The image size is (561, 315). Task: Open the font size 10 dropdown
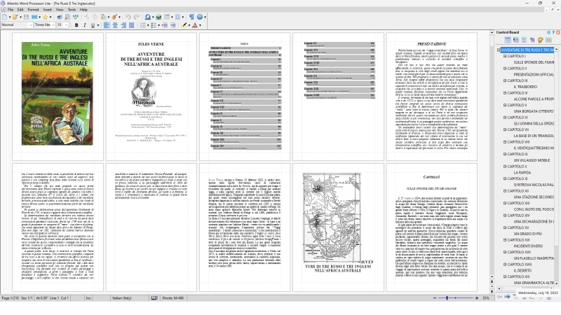pos(66,25)
